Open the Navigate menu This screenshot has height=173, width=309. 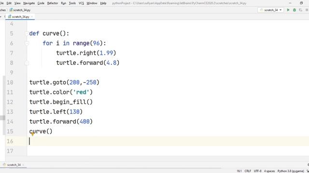tap(29, 3)
